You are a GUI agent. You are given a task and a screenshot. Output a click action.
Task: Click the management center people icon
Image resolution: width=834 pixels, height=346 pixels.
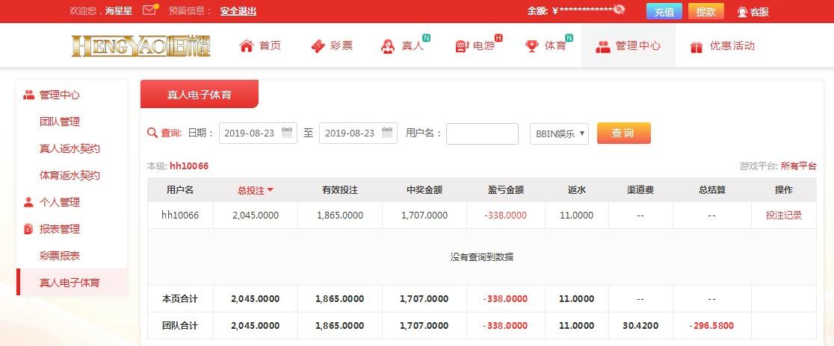[x=602, y=47]
